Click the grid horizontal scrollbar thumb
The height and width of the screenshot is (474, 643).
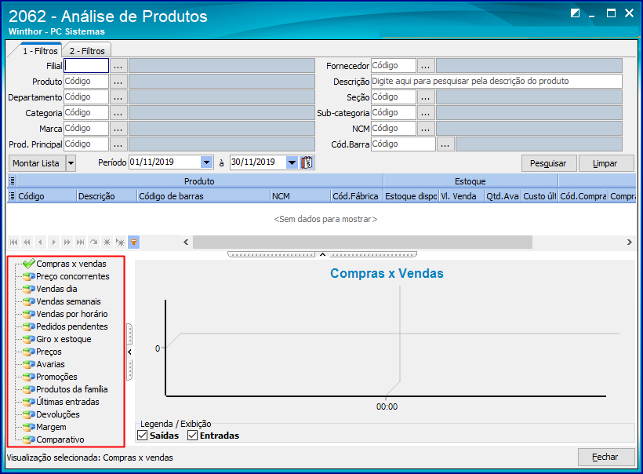click(x=362, y=242)
